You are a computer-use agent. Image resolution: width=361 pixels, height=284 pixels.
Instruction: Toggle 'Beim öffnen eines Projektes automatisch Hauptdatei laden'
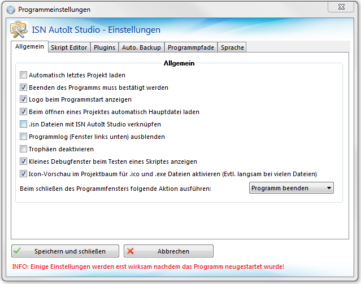24,112
